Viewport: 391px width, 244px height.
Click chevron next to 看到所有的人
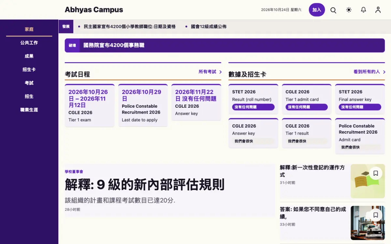coord(384,72)
